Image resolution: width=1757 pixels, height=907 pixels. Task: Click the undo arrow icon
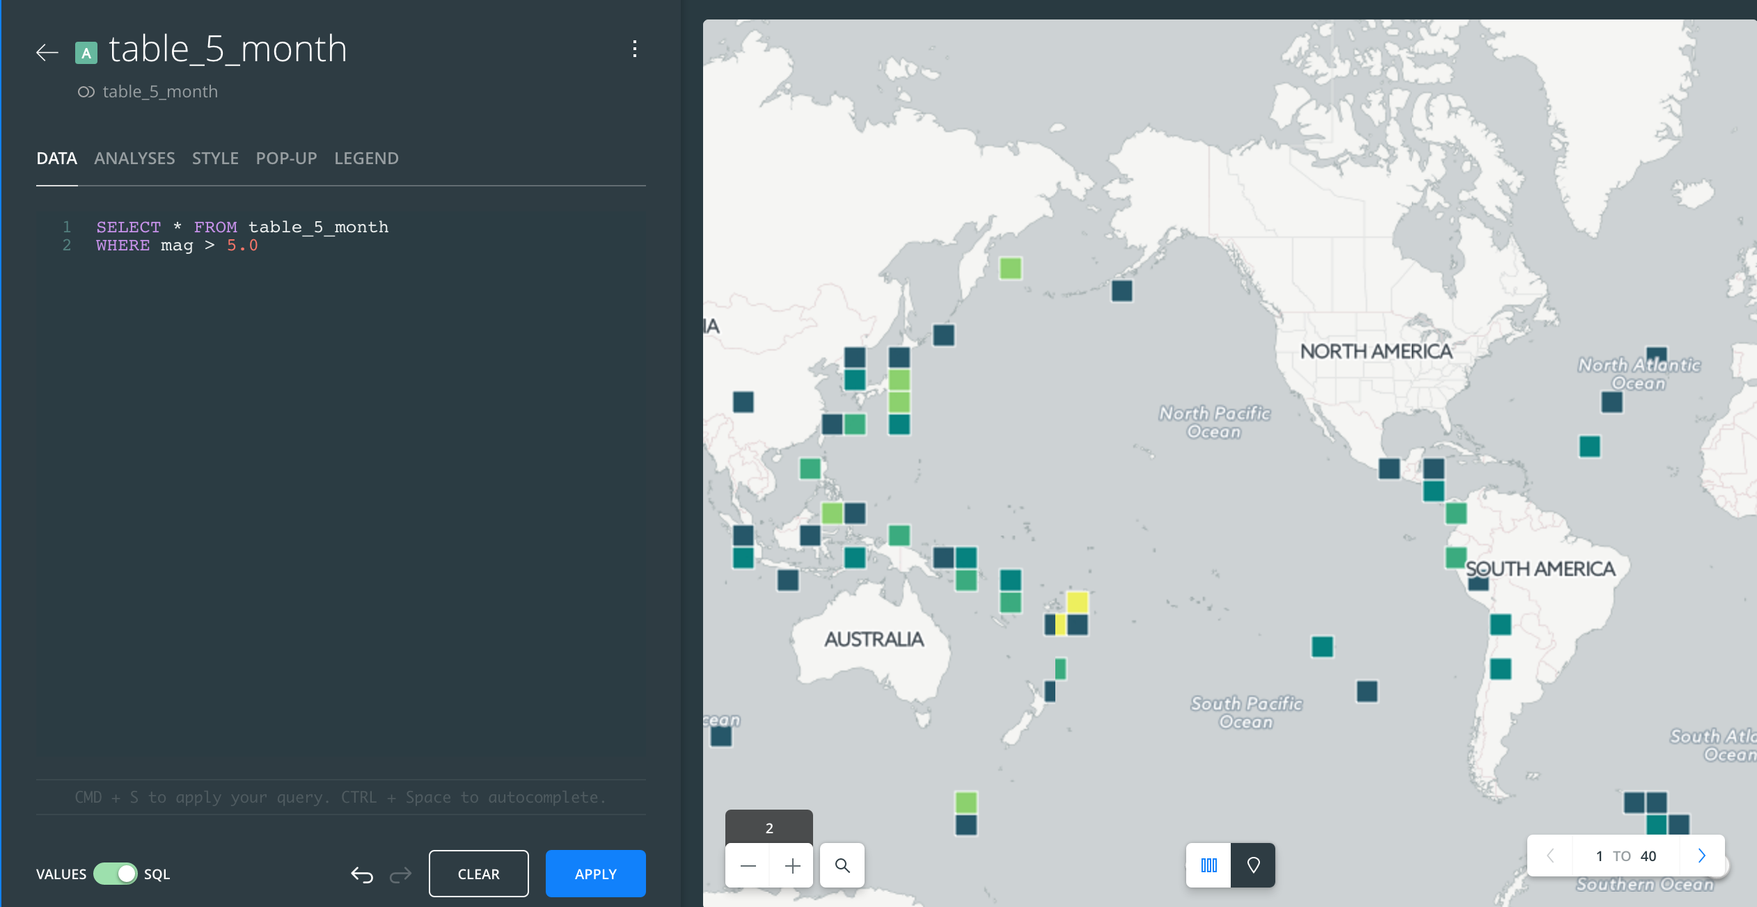[362, 874]
